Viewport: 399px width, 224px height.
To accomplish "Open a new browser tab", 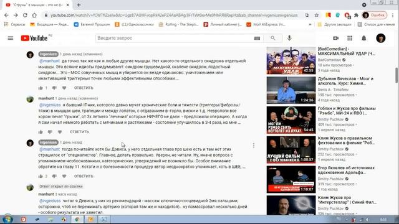I will pyautogui.click(x=79, y=5).
